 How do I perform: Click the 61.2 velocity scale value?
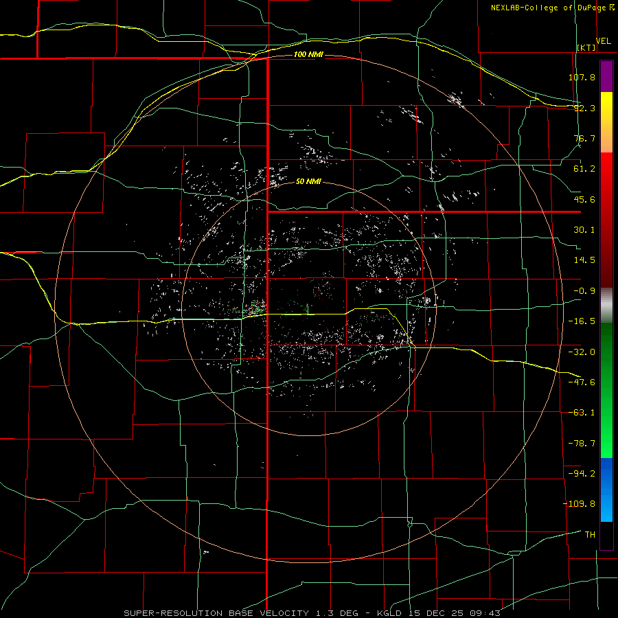pos(584,169)
